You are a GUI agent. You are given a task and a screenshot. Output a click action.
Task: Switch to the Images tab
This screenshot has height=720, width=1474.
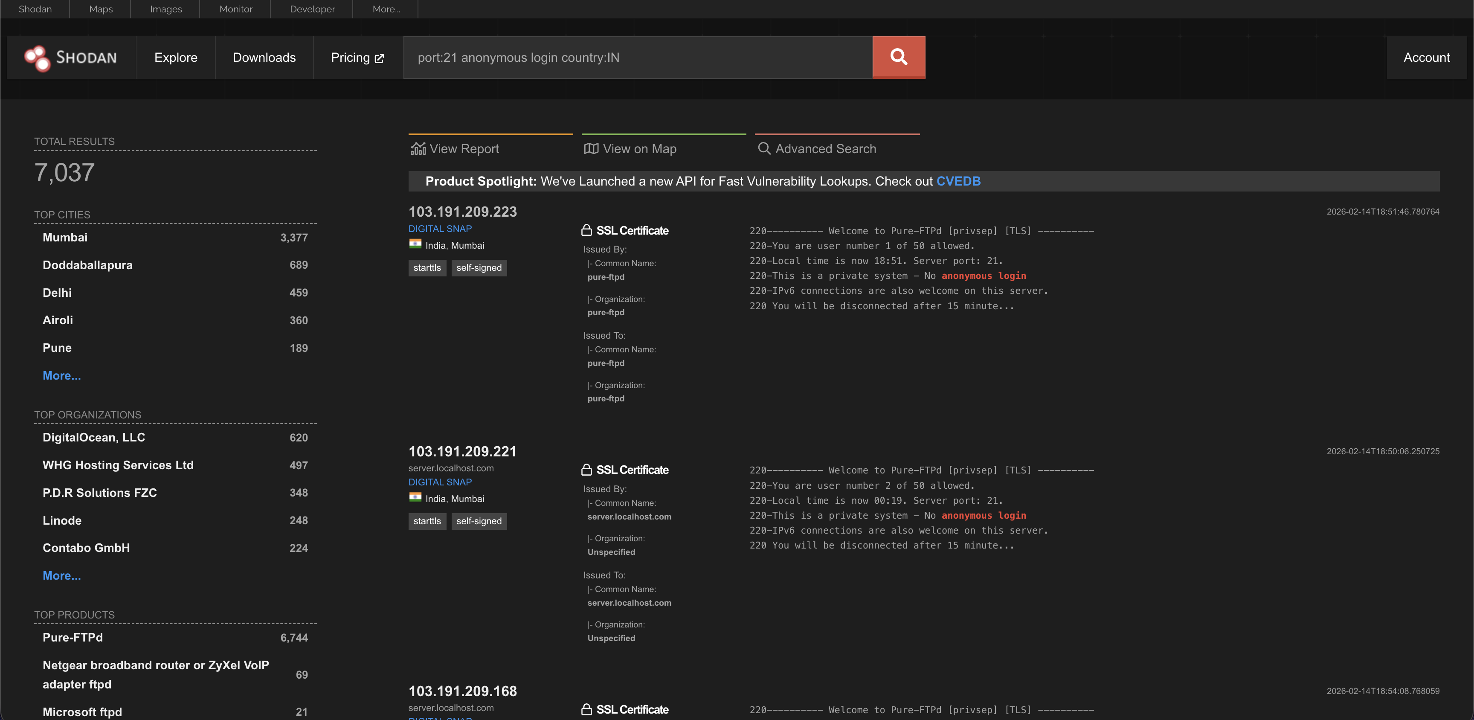click(x=166, y=9)
